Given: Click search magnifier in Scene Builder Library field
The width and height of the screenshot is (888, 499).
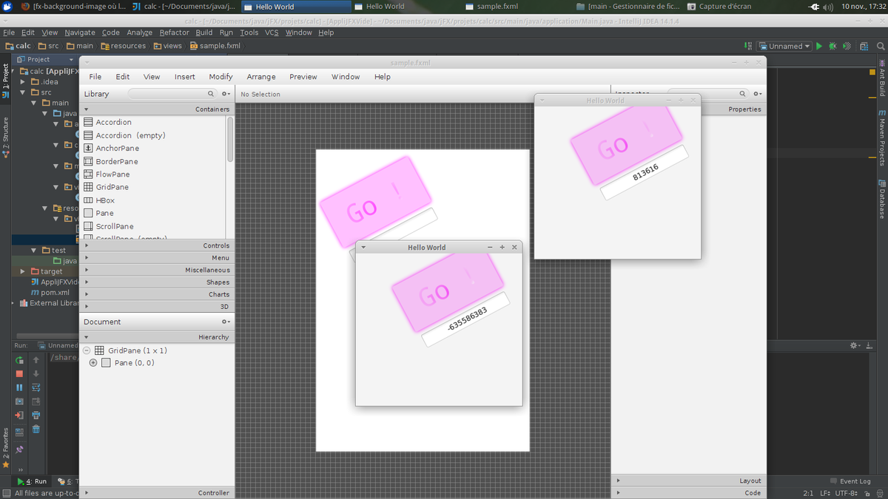Looking at the screenshot, I should click(x=211, y=94).
